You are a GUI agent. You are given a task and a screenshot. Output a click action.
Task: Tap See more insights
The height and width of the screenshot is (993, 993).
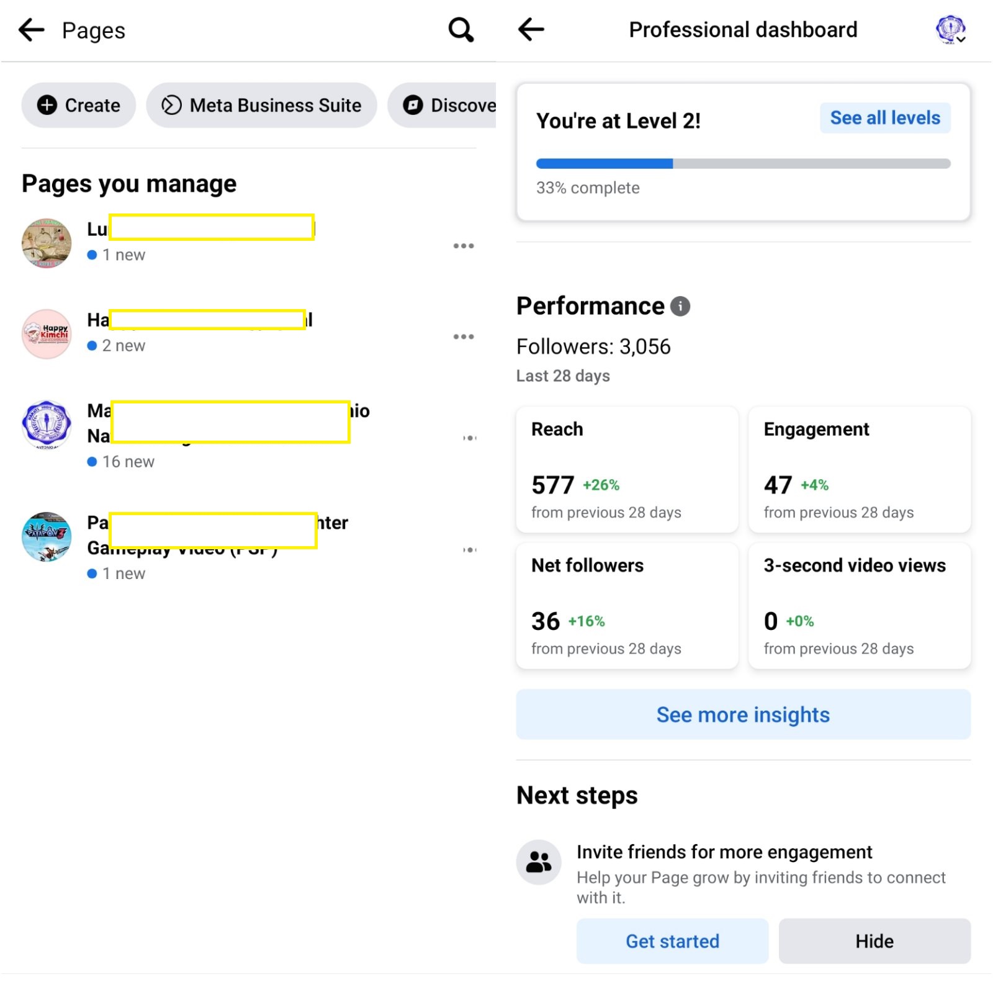coord(743,714)
